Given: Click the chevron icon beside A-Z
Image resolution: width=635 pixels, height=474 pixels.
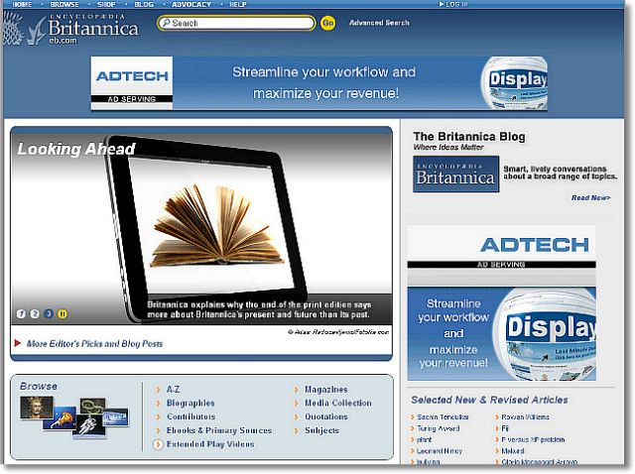Looking at the screenshot, I should tap(158, 390).
